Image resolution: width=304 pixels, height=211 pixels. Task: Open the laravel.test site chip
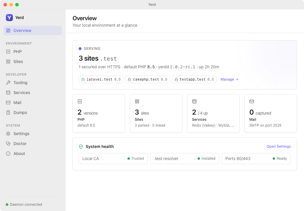coord(101,79)
